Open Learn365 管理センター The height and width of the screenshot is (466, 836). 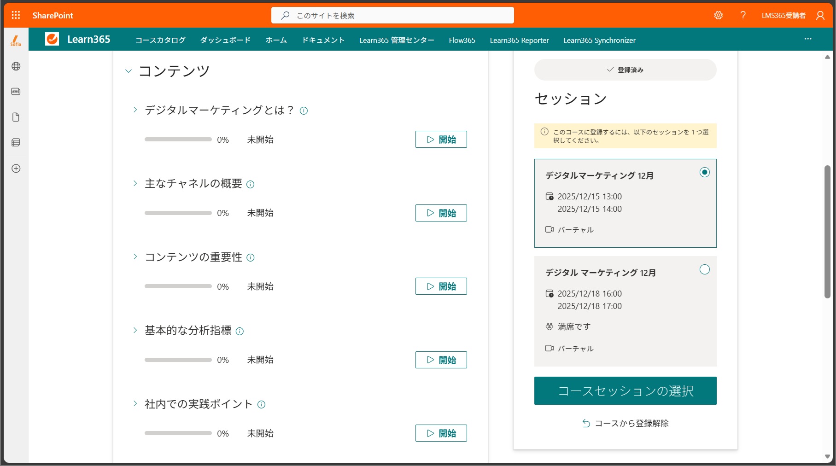(x=397, y=40)
